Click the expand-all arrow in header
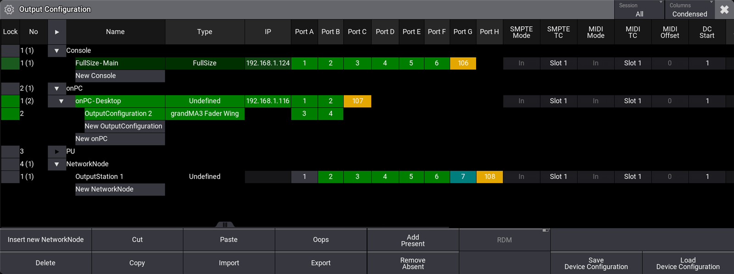 pos(57,32)
